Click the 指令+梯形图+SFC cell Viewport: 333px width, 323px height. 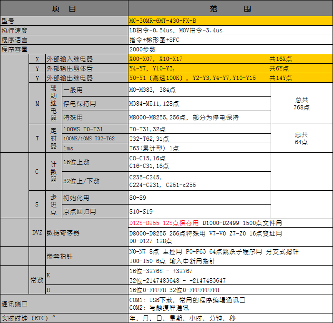point(154,40)
